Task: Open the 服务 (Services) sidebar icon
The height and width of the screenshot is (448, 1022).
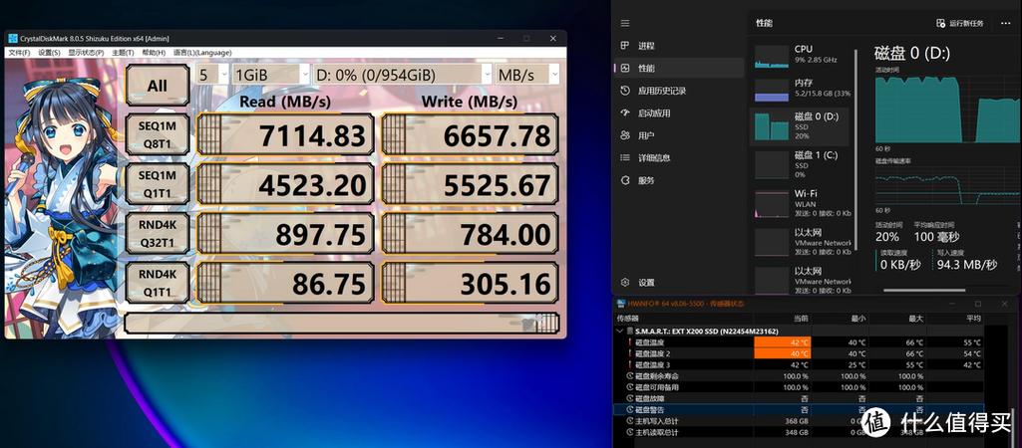Action: [625, 180]
